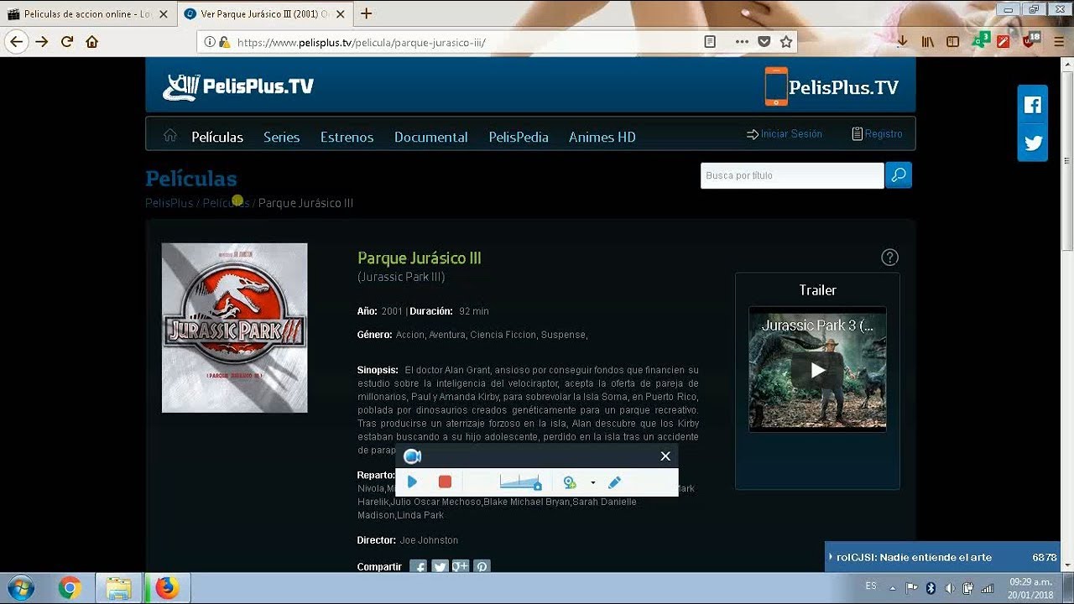Close the Peliculas de accion online tab
Image resolution: width=1074 pixels, height=604 pixels.
pyautogui.click(x=164, y=14)
